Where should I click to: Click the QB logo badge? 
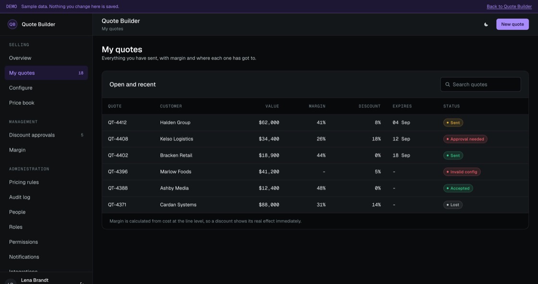(x=12, y=25)
